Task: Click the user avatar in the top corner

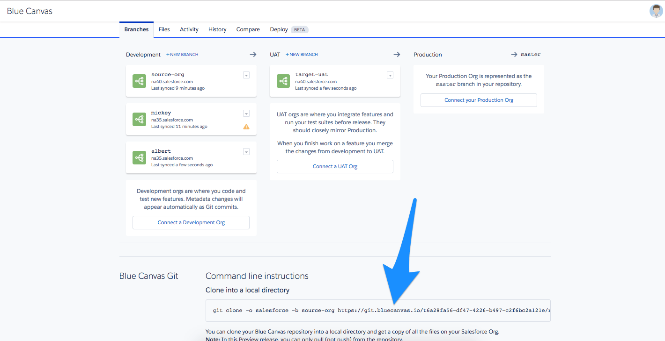Action: (x=655, y=10)
